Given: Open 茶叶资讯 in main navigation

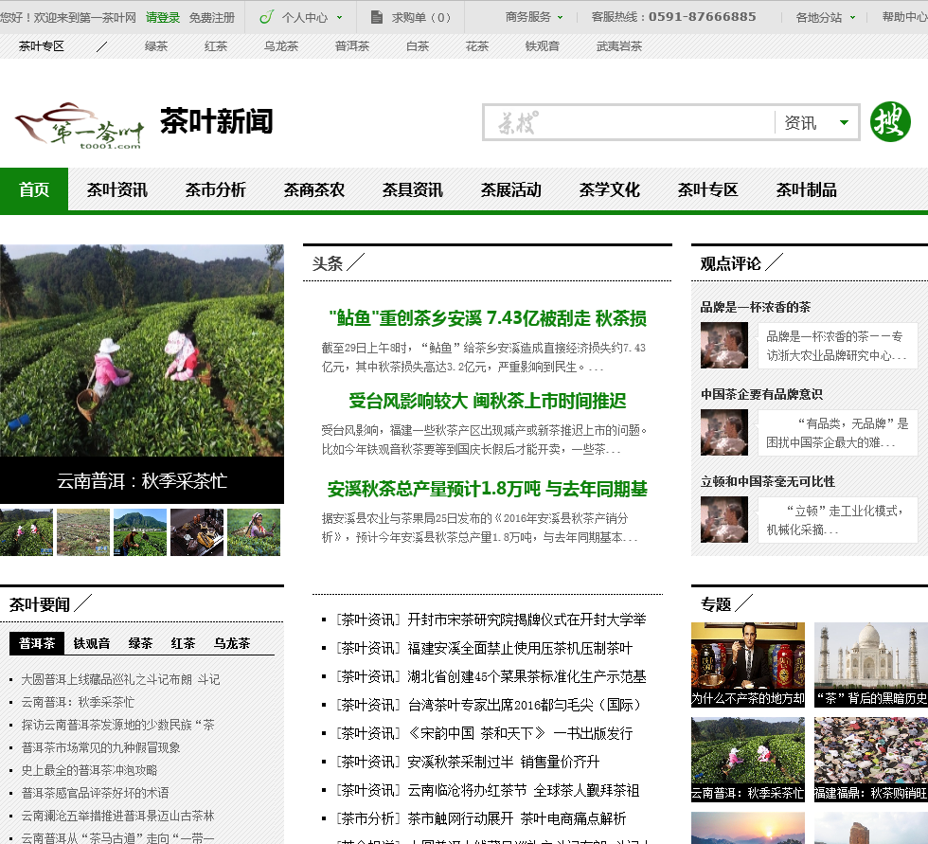Looking at the screenshot, I should click(117, 189).
